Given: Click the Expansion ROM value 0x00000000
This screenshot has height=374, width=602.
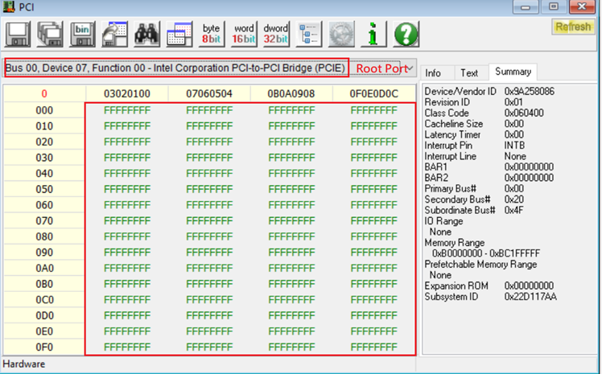Looking at the screenshot, I should pos(529,286).
